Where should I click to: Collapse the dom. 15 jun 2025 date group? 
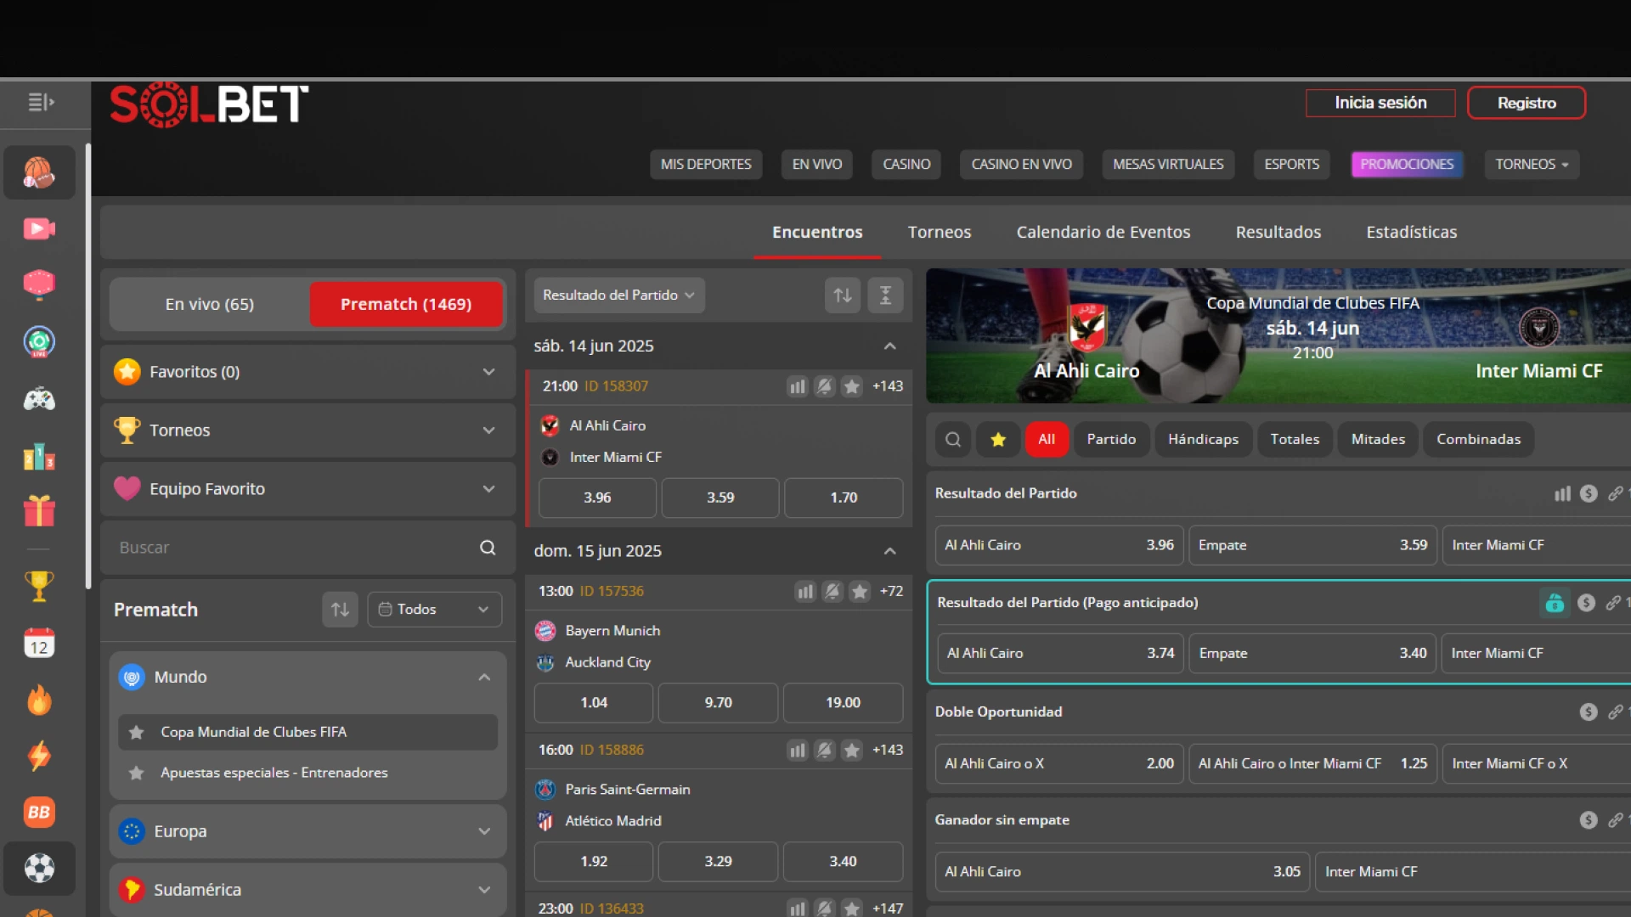point(889,552)
